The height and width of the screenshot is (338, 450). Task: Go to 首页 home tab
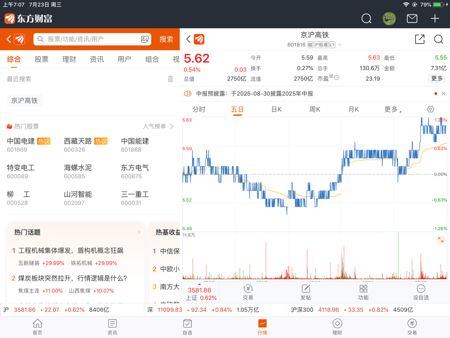click(x=37, y=327)
